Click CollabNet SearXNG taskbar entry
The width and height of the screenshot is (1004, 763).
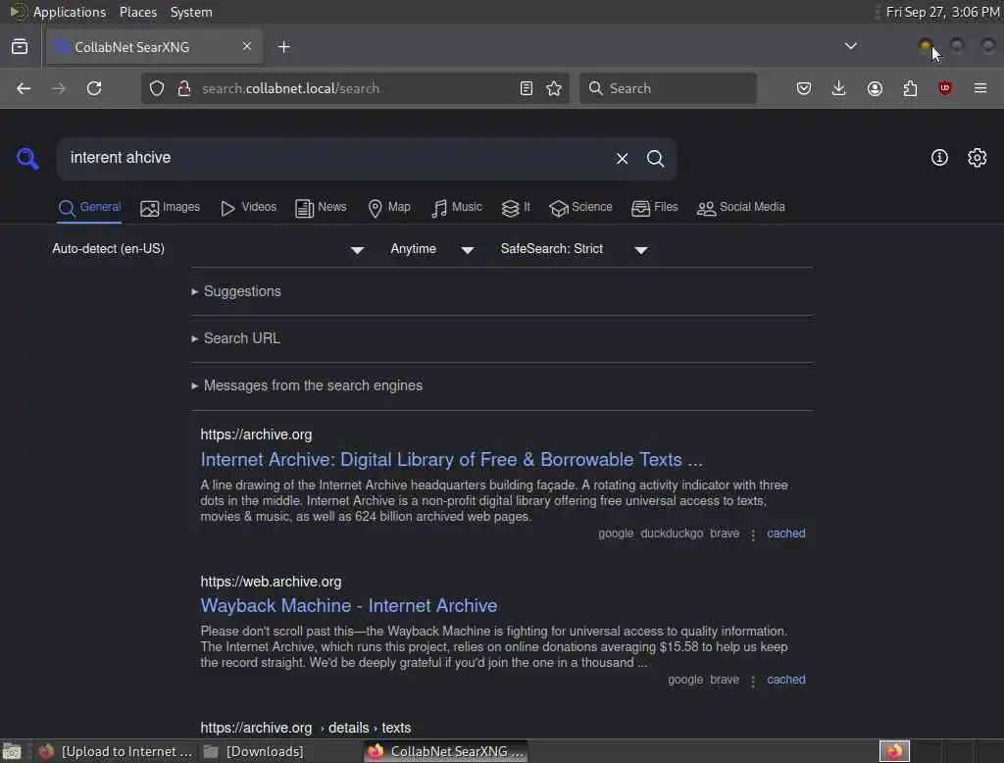pos(446,751)
